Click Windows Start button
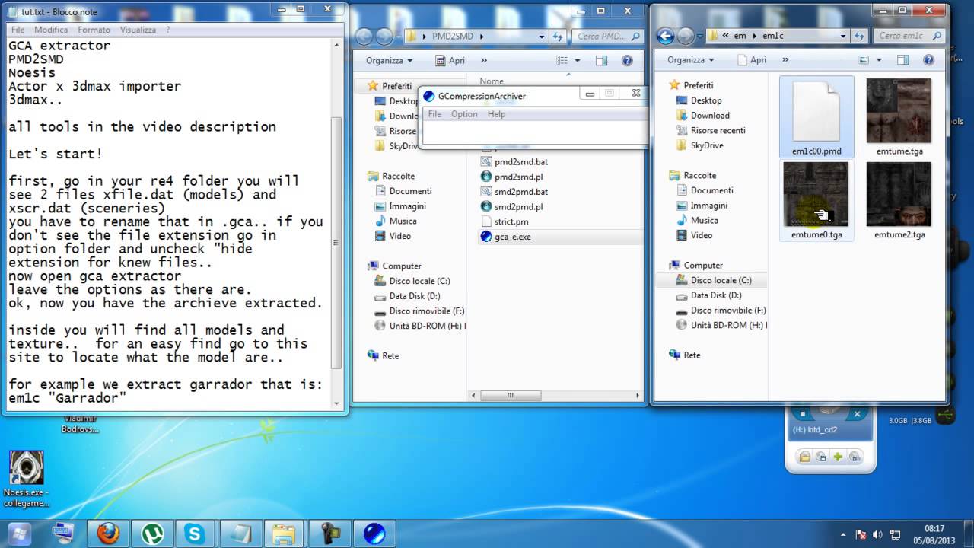 [20, 532]
